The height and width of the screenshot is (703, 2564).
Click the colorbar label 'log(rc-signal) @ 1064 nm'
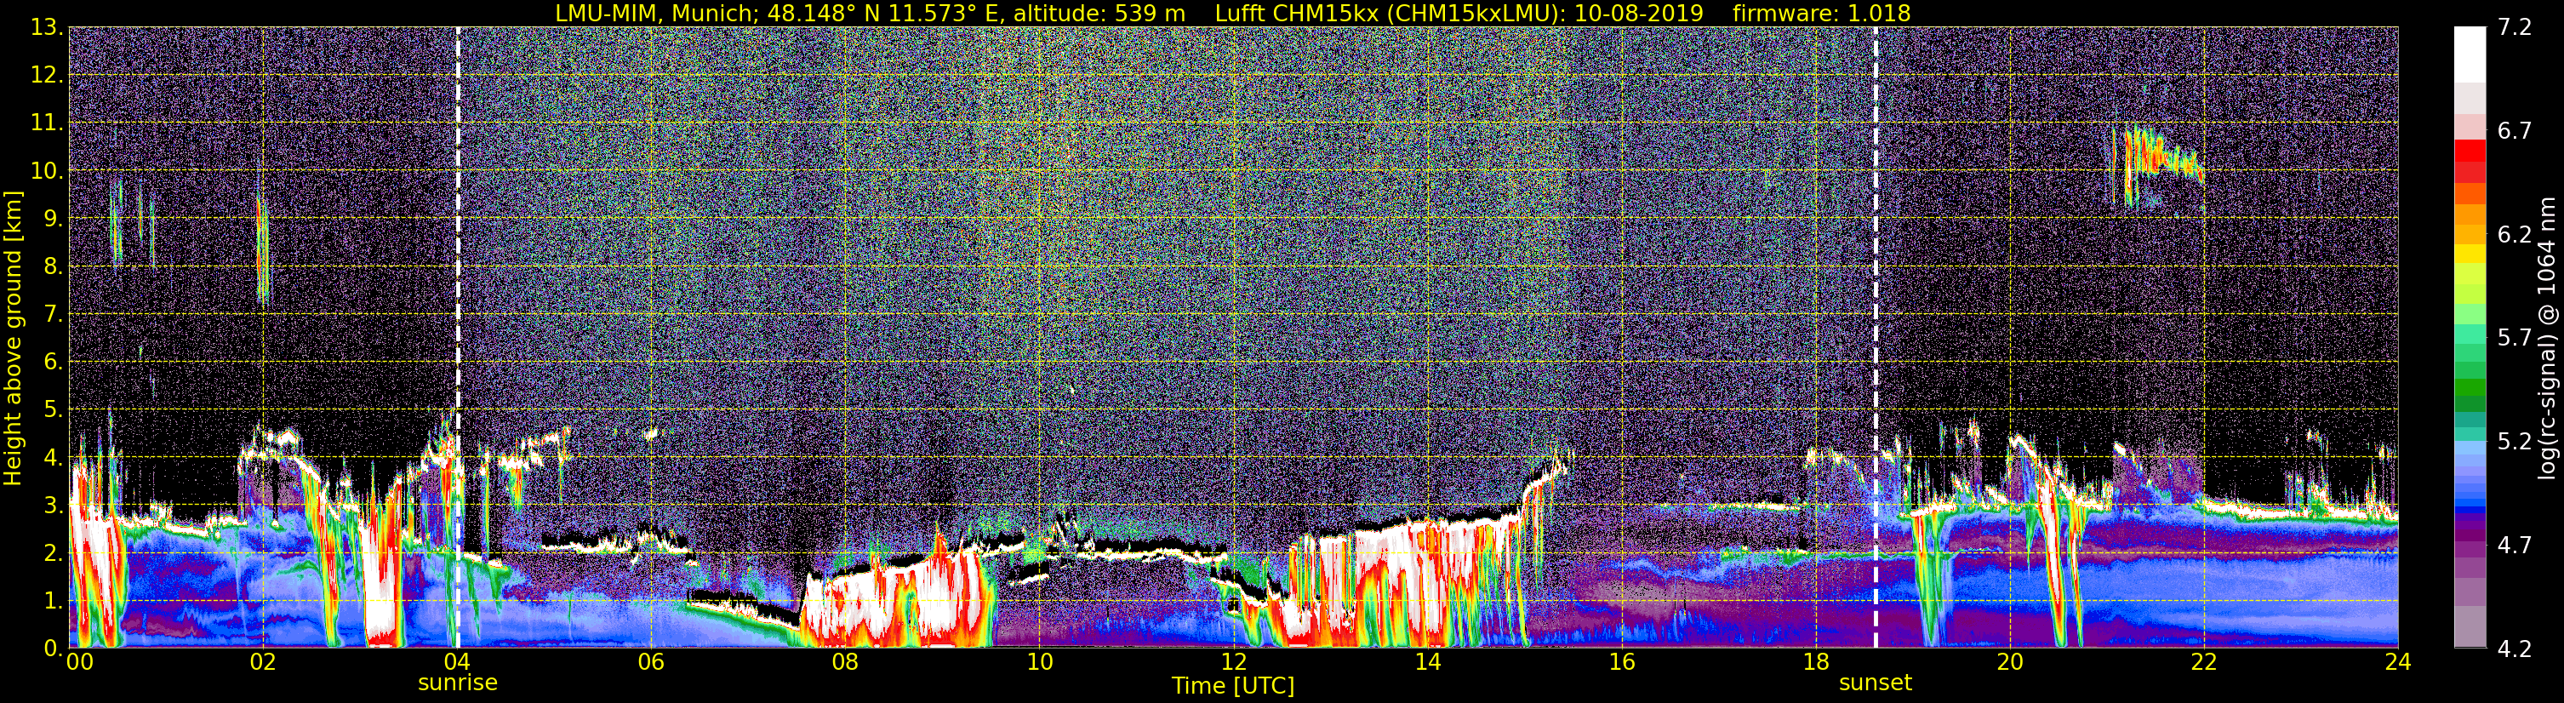point(2548,339)
